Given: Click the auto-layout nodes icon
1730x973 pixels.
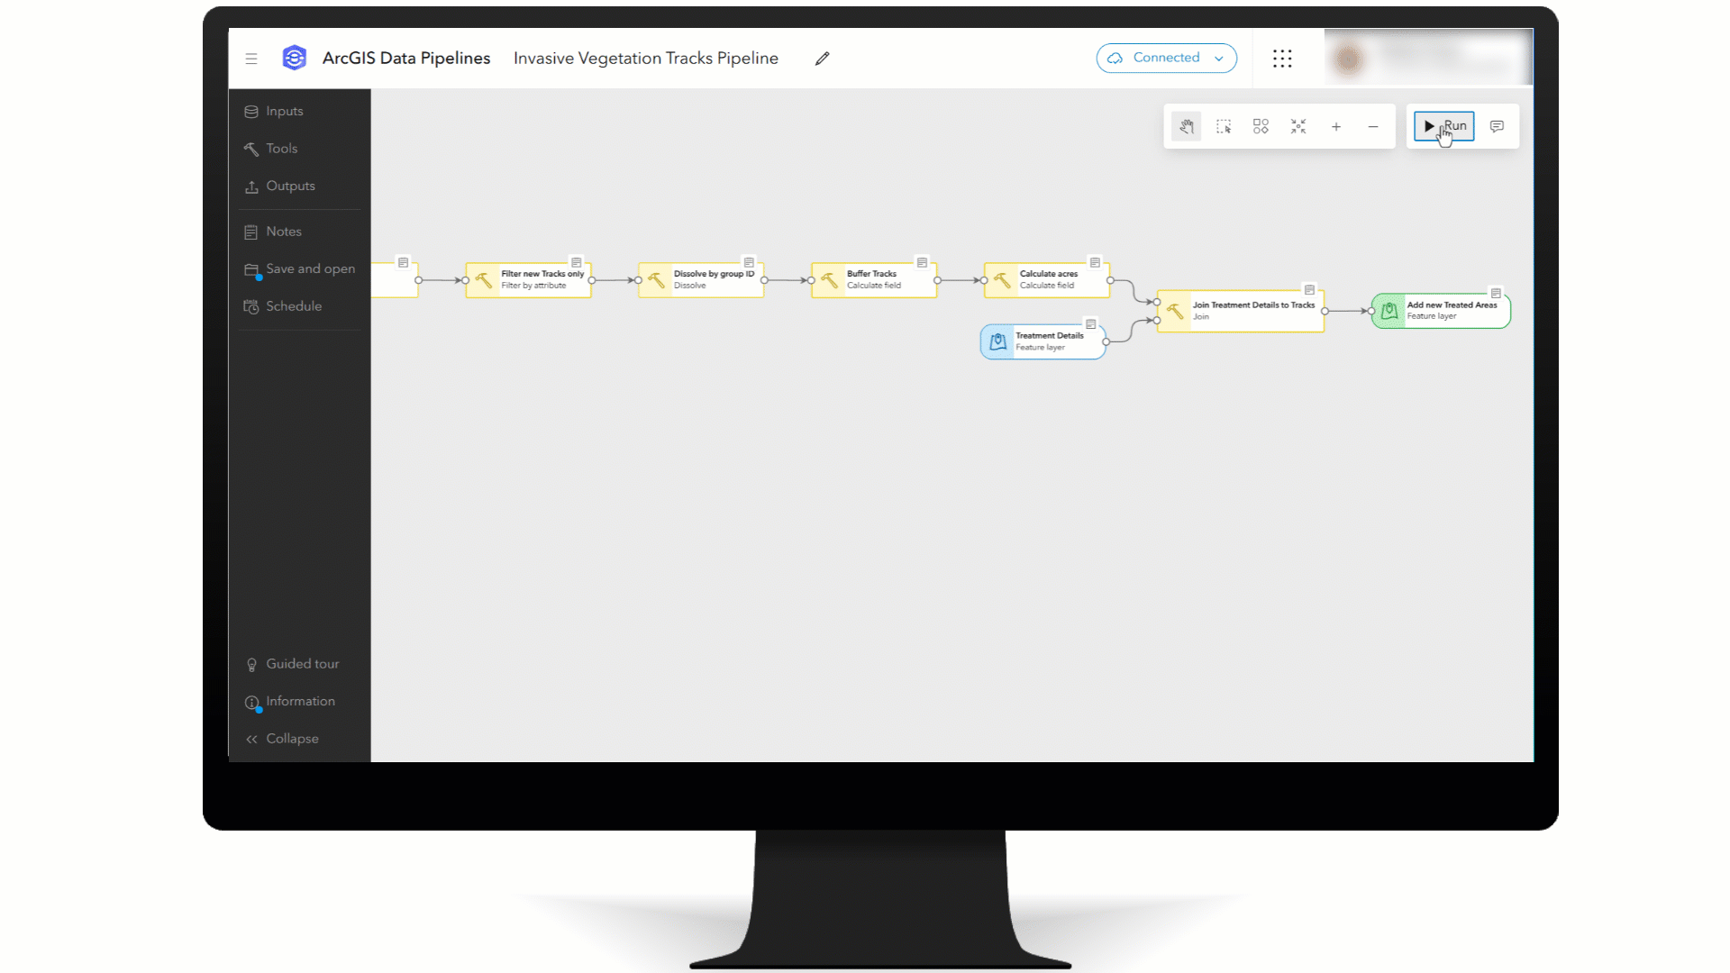Looking at the screenshot, I should click(x=1261, y=126).
